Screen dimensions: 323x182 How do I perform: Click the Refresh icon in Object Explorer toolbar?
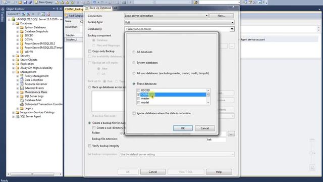(43, 14)
